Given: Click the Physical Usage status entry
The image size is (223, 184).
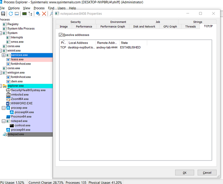Looking at the screenshot, I should click(x=105, y=182).
